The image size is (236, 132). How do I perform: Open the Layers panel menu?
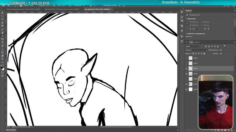tap(235, 42)
